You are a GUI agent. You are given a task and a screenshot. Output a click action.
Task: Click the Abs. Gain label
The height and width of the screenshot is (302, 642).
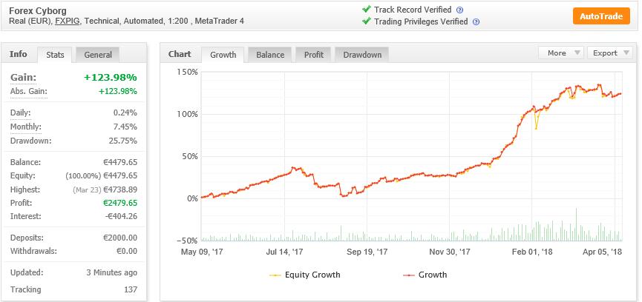coord(29,92)
